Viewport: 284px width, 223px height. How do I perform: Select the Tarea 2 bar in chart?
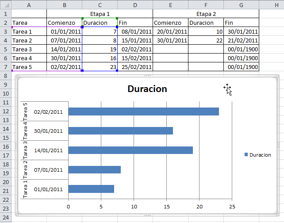(95, 169)
